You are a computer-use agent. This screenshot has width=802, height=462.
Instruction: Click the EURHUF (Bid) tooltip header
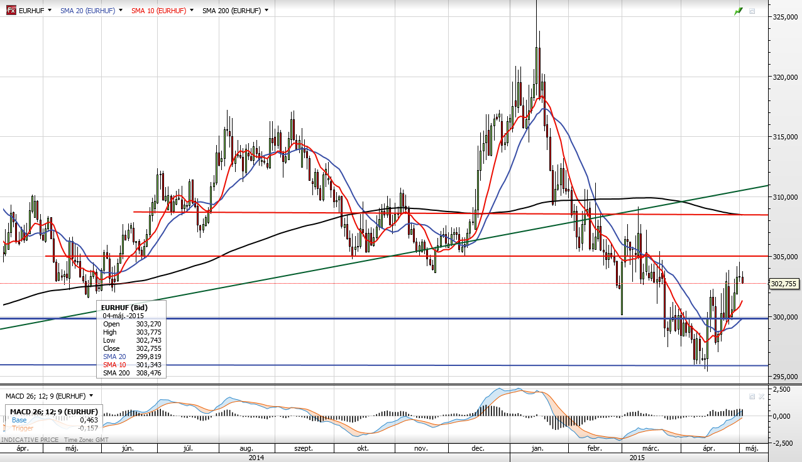pyautogui.click(x=124, y=308)
